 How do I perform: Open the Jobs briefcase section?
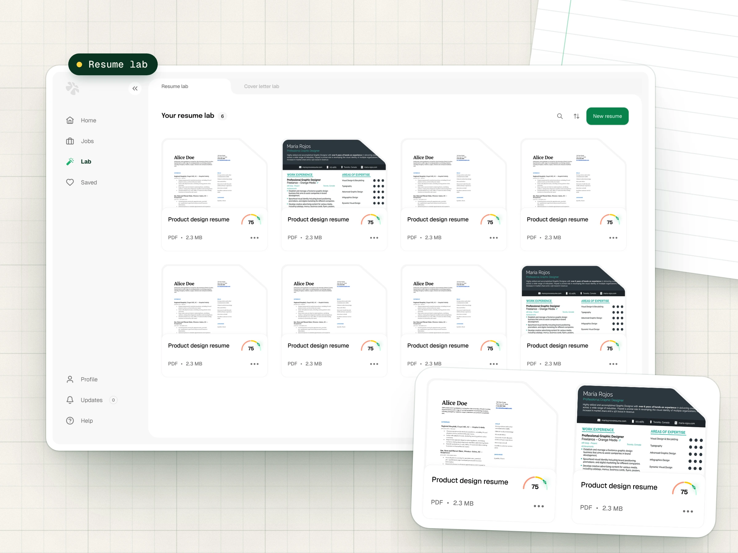(x=80, y=141)
